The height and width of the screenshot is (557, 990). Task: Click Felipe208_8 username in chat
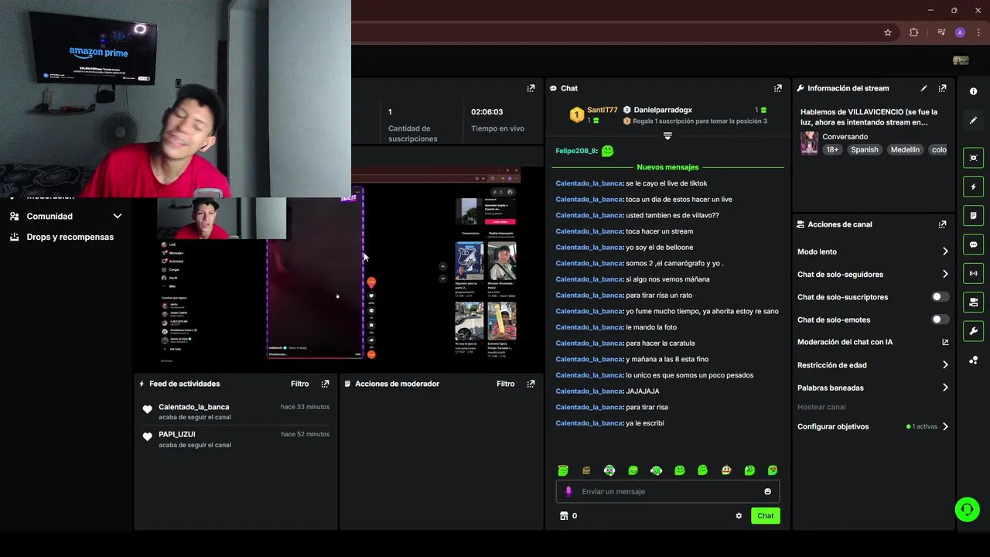(x=576, y=151)
